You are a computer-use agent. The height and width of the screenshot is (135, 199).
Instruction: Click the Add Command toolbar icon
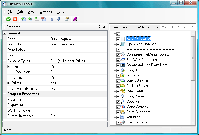coord(23,19)
